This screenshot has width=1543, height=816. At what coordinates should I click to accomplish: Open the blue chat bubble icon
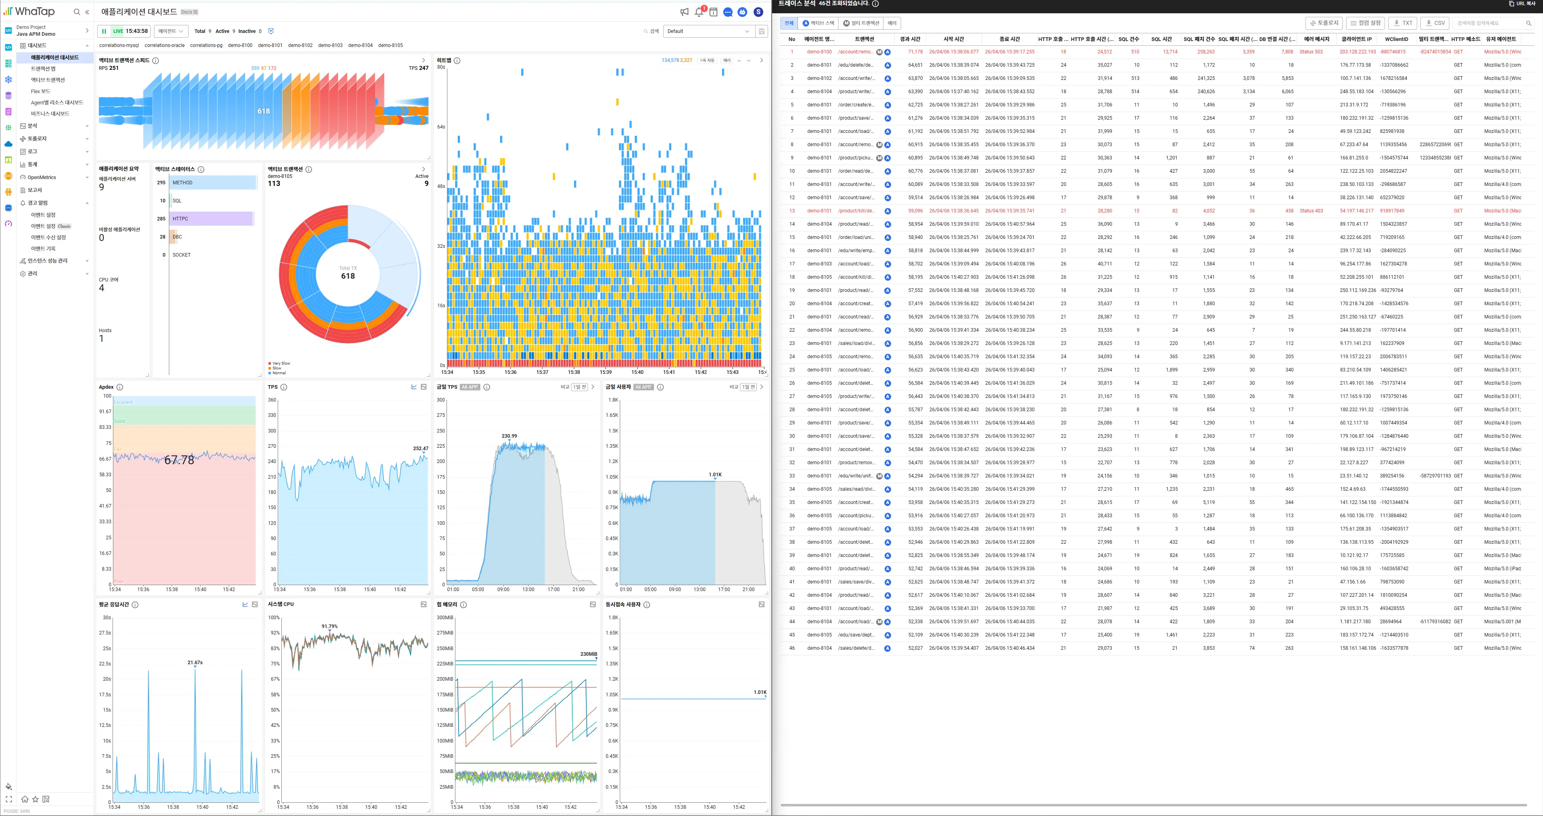728,12
